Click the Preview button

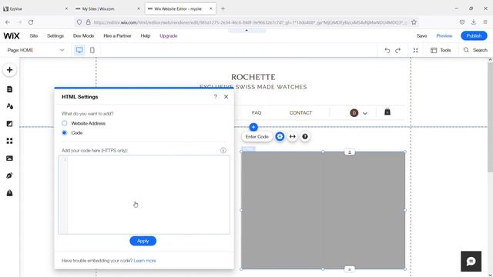coord(444,36)
